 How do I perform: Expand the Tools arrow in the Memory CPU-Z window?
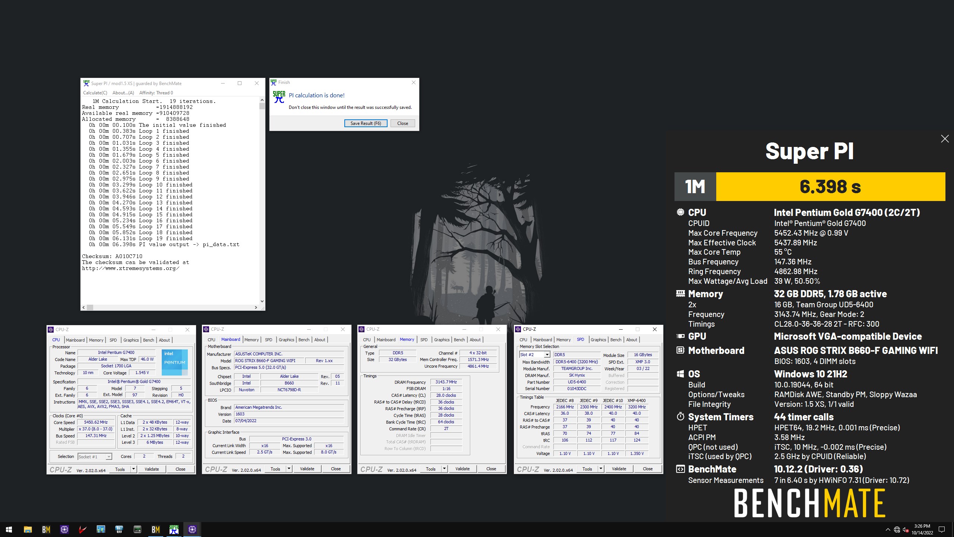click(444, 469)
